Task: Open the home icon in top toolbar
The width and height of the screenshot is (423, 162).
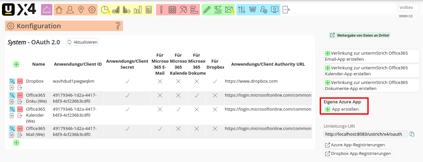Action: (x=59, y=10)
